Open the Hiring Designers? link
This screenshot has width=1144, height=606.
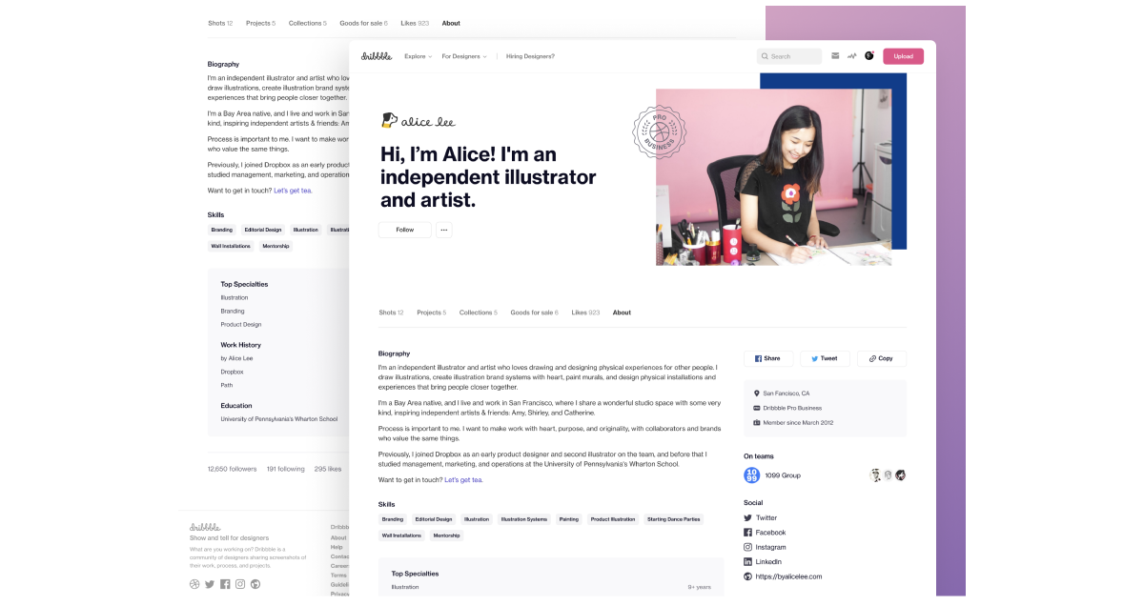531,56
